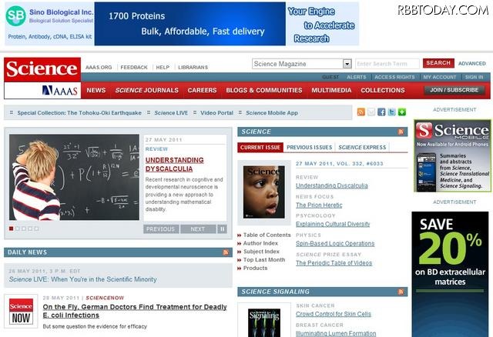493x337 pixels.
Task: Share via the Facebook icon
Action: coord(381,112)
